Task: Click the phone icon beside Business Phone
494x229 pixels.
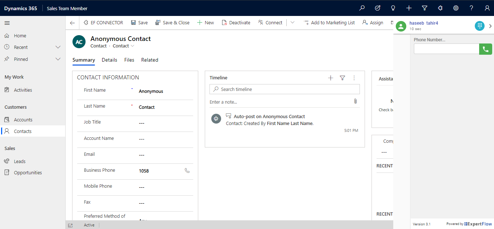Action: click(187, 171)
